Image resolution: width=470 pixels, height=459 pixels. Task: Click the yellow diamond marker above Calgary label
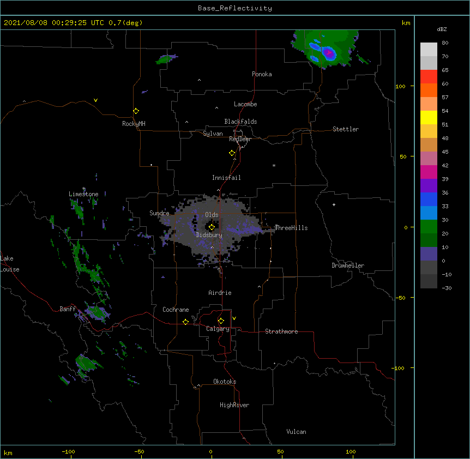(221, 321)
